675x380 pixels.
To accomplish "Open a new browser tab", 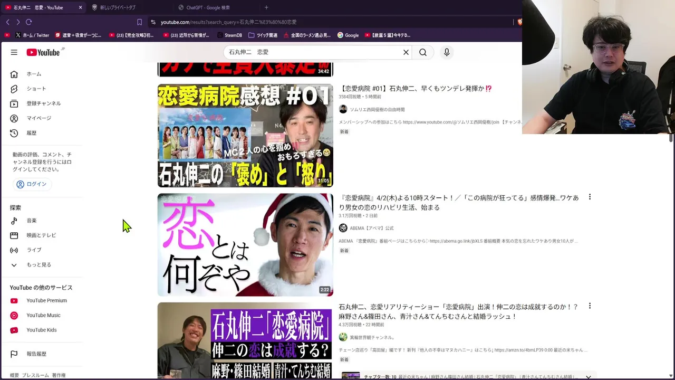I will 266,7.
